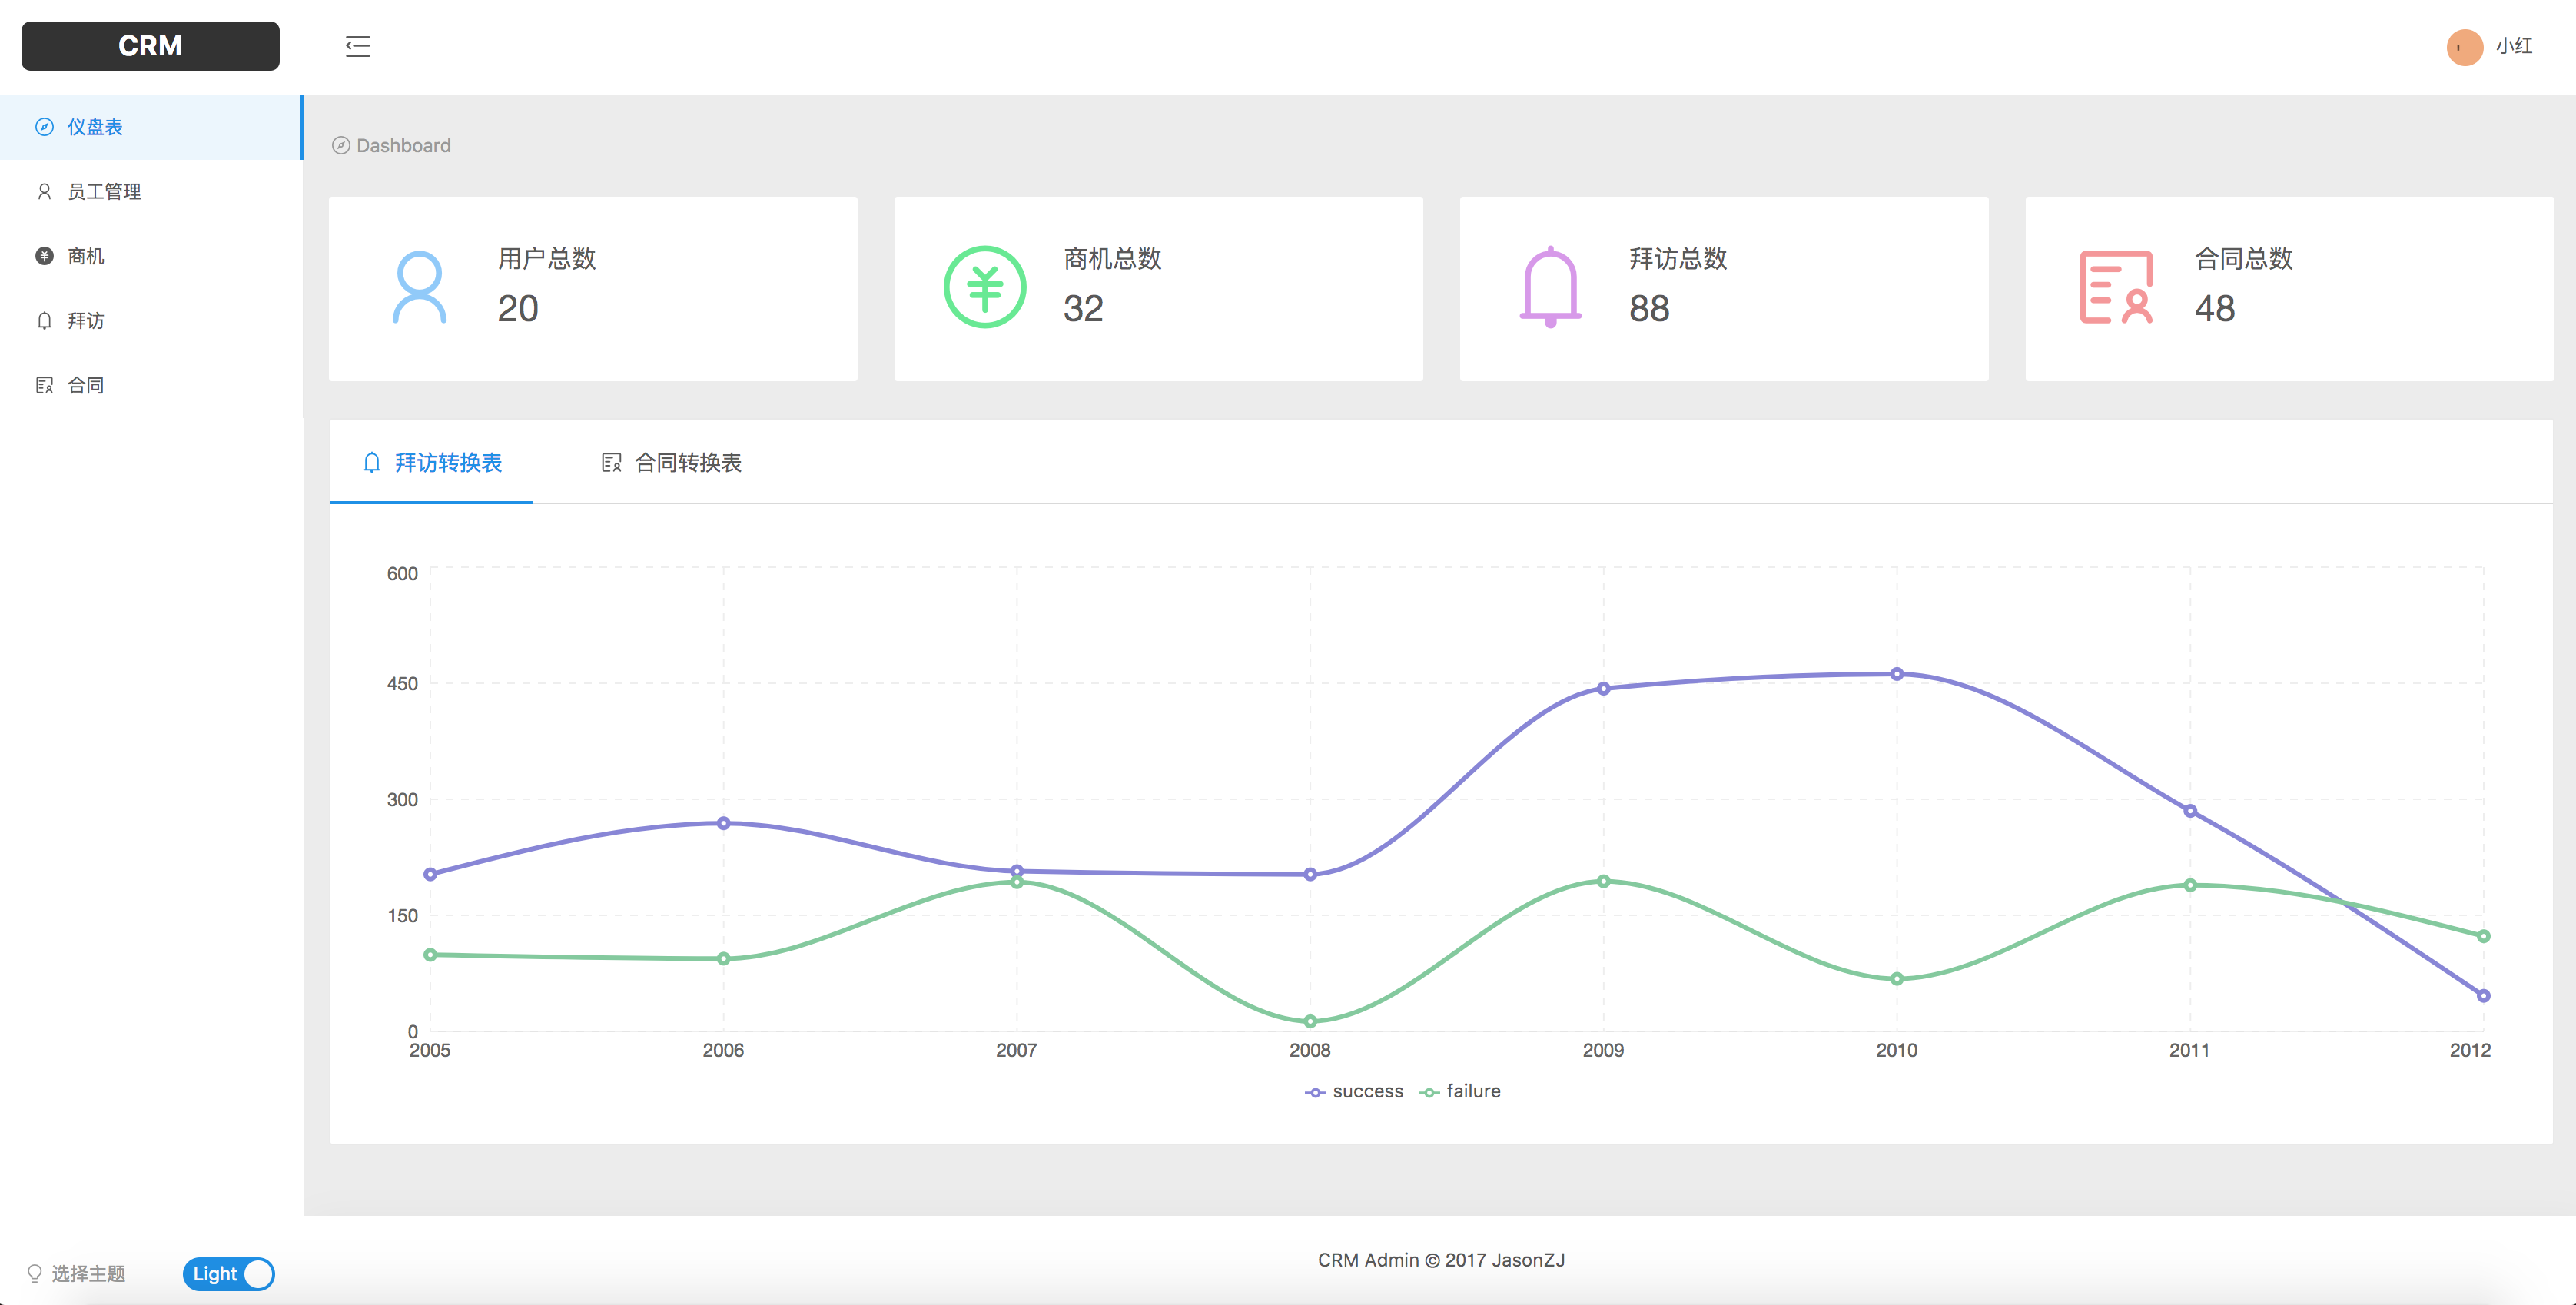The image size is (2576, 1305).
Task: Go to 商机 in the sidebar
Action: point(85,257)
